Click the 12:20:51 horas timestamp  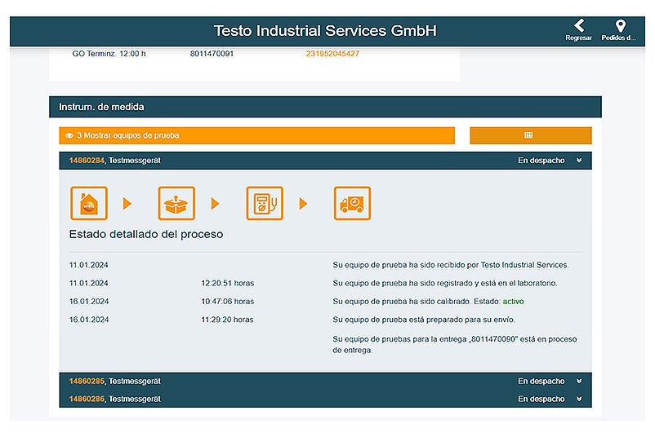coord(228,283)
